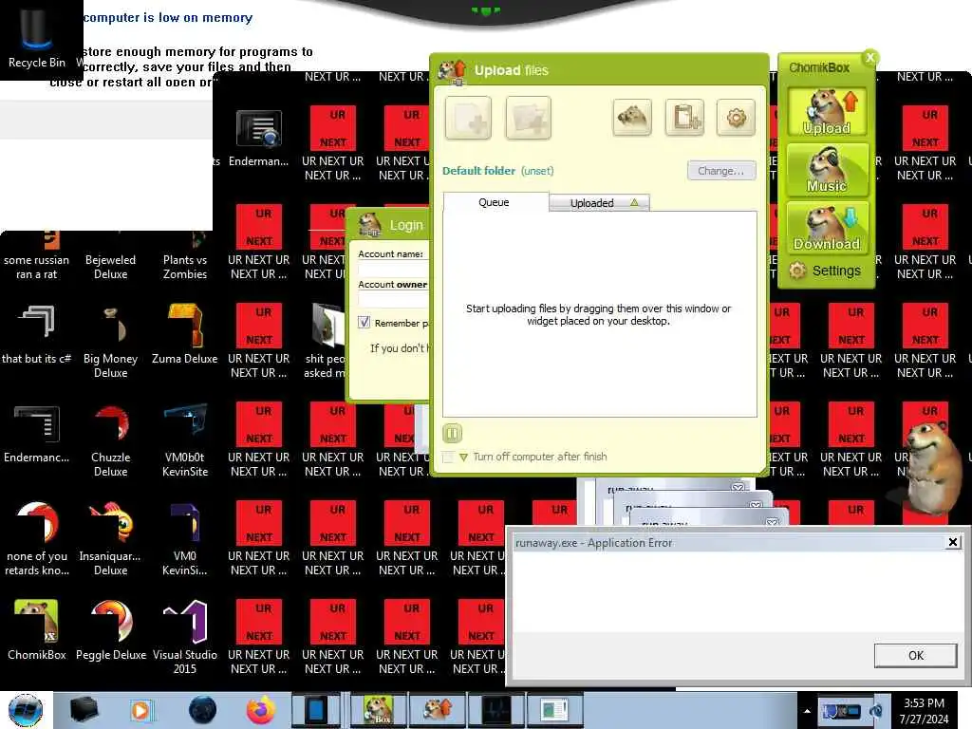972x729 pixels.
Task: Select Chuzzle Deluxe desktop icon
Action: pos(110,440)
